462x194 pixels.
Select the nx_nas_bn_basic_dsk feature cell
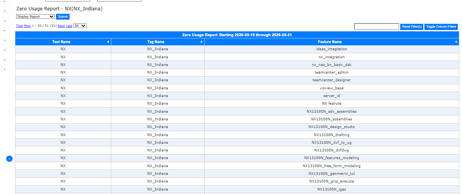click(x=332, y=65)
